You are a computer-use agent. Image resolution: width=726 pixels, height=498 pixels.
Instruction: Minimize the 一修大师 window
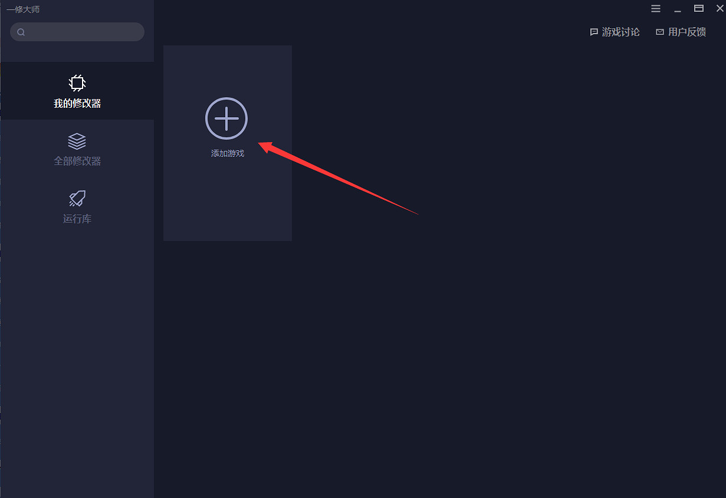tap(678, 9)
